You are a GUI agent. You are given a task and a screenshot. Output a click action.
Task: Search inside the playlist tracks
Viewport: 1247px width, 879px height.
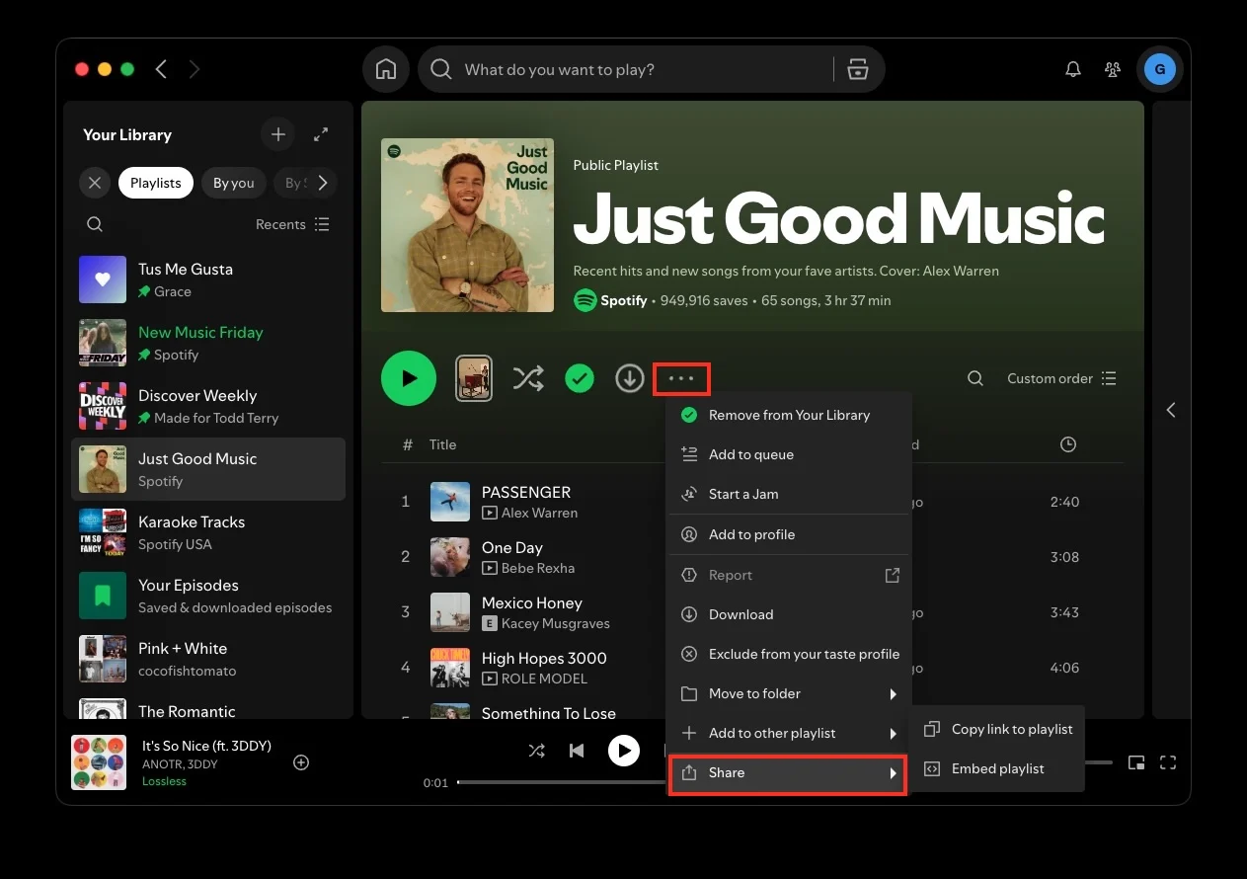pyautogui.click(x=975, y=378)
